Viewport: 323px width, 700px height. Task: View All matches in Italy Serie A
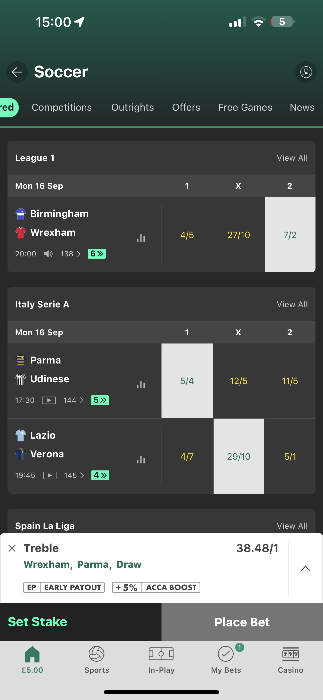292,304
